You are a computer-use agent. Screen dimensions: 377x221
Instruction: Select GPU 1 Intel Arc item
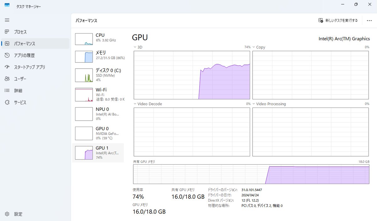98,152
